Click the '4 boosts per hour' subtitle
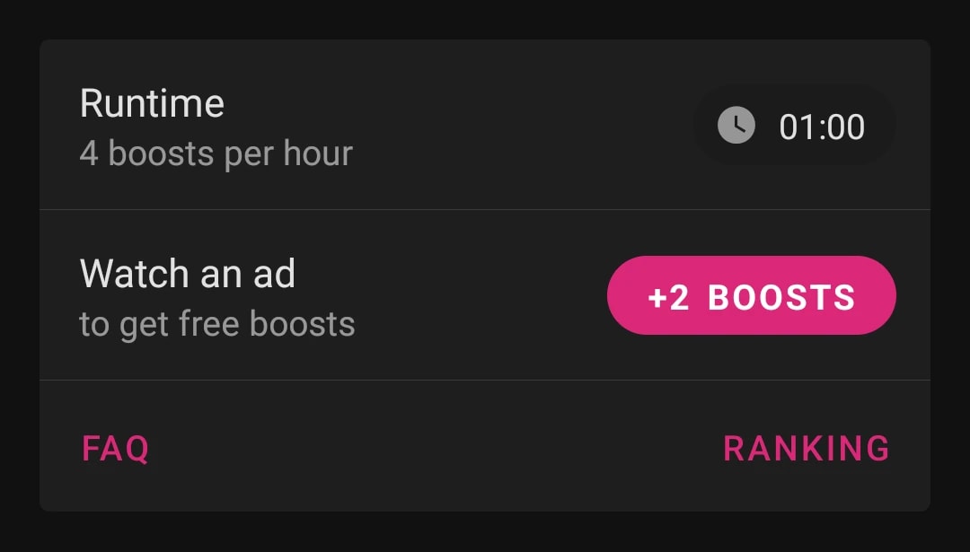Viewport: 970px width, 552px height. [x=216, y=153]
